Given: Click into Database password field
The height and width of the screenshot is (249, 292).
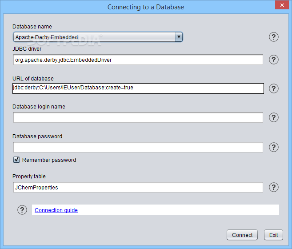Looking at the screenshot, I should [138, 147].
